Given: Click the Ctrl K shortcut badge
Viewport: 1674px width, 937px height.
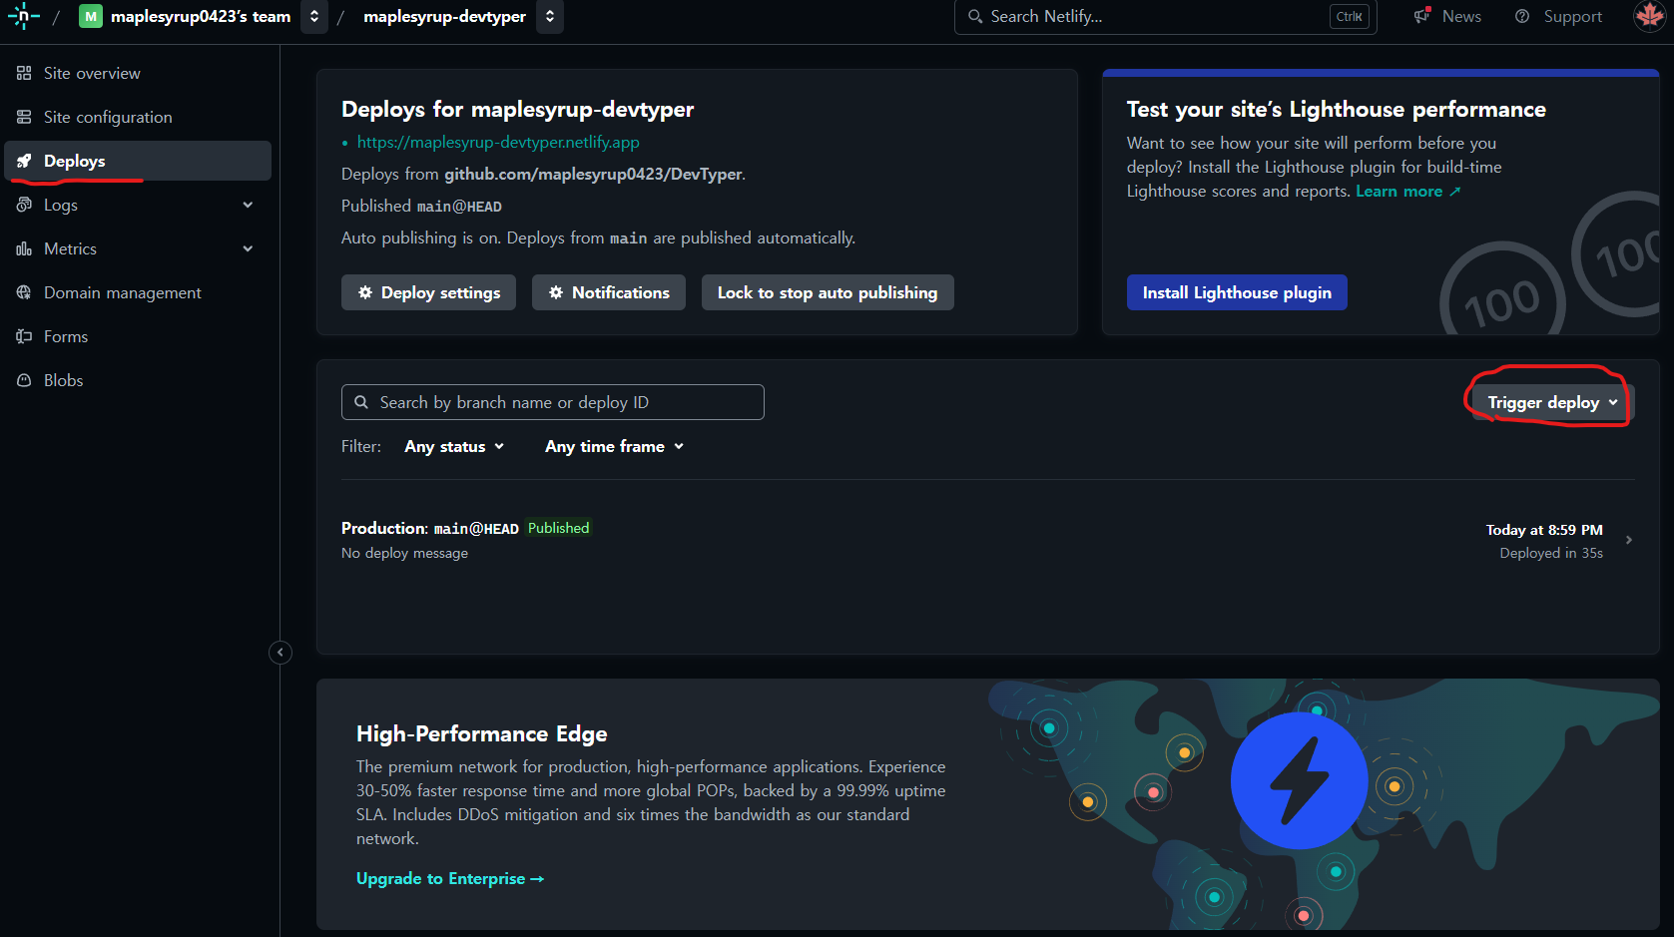Looking at the screenshot, I should point(1350,16).
